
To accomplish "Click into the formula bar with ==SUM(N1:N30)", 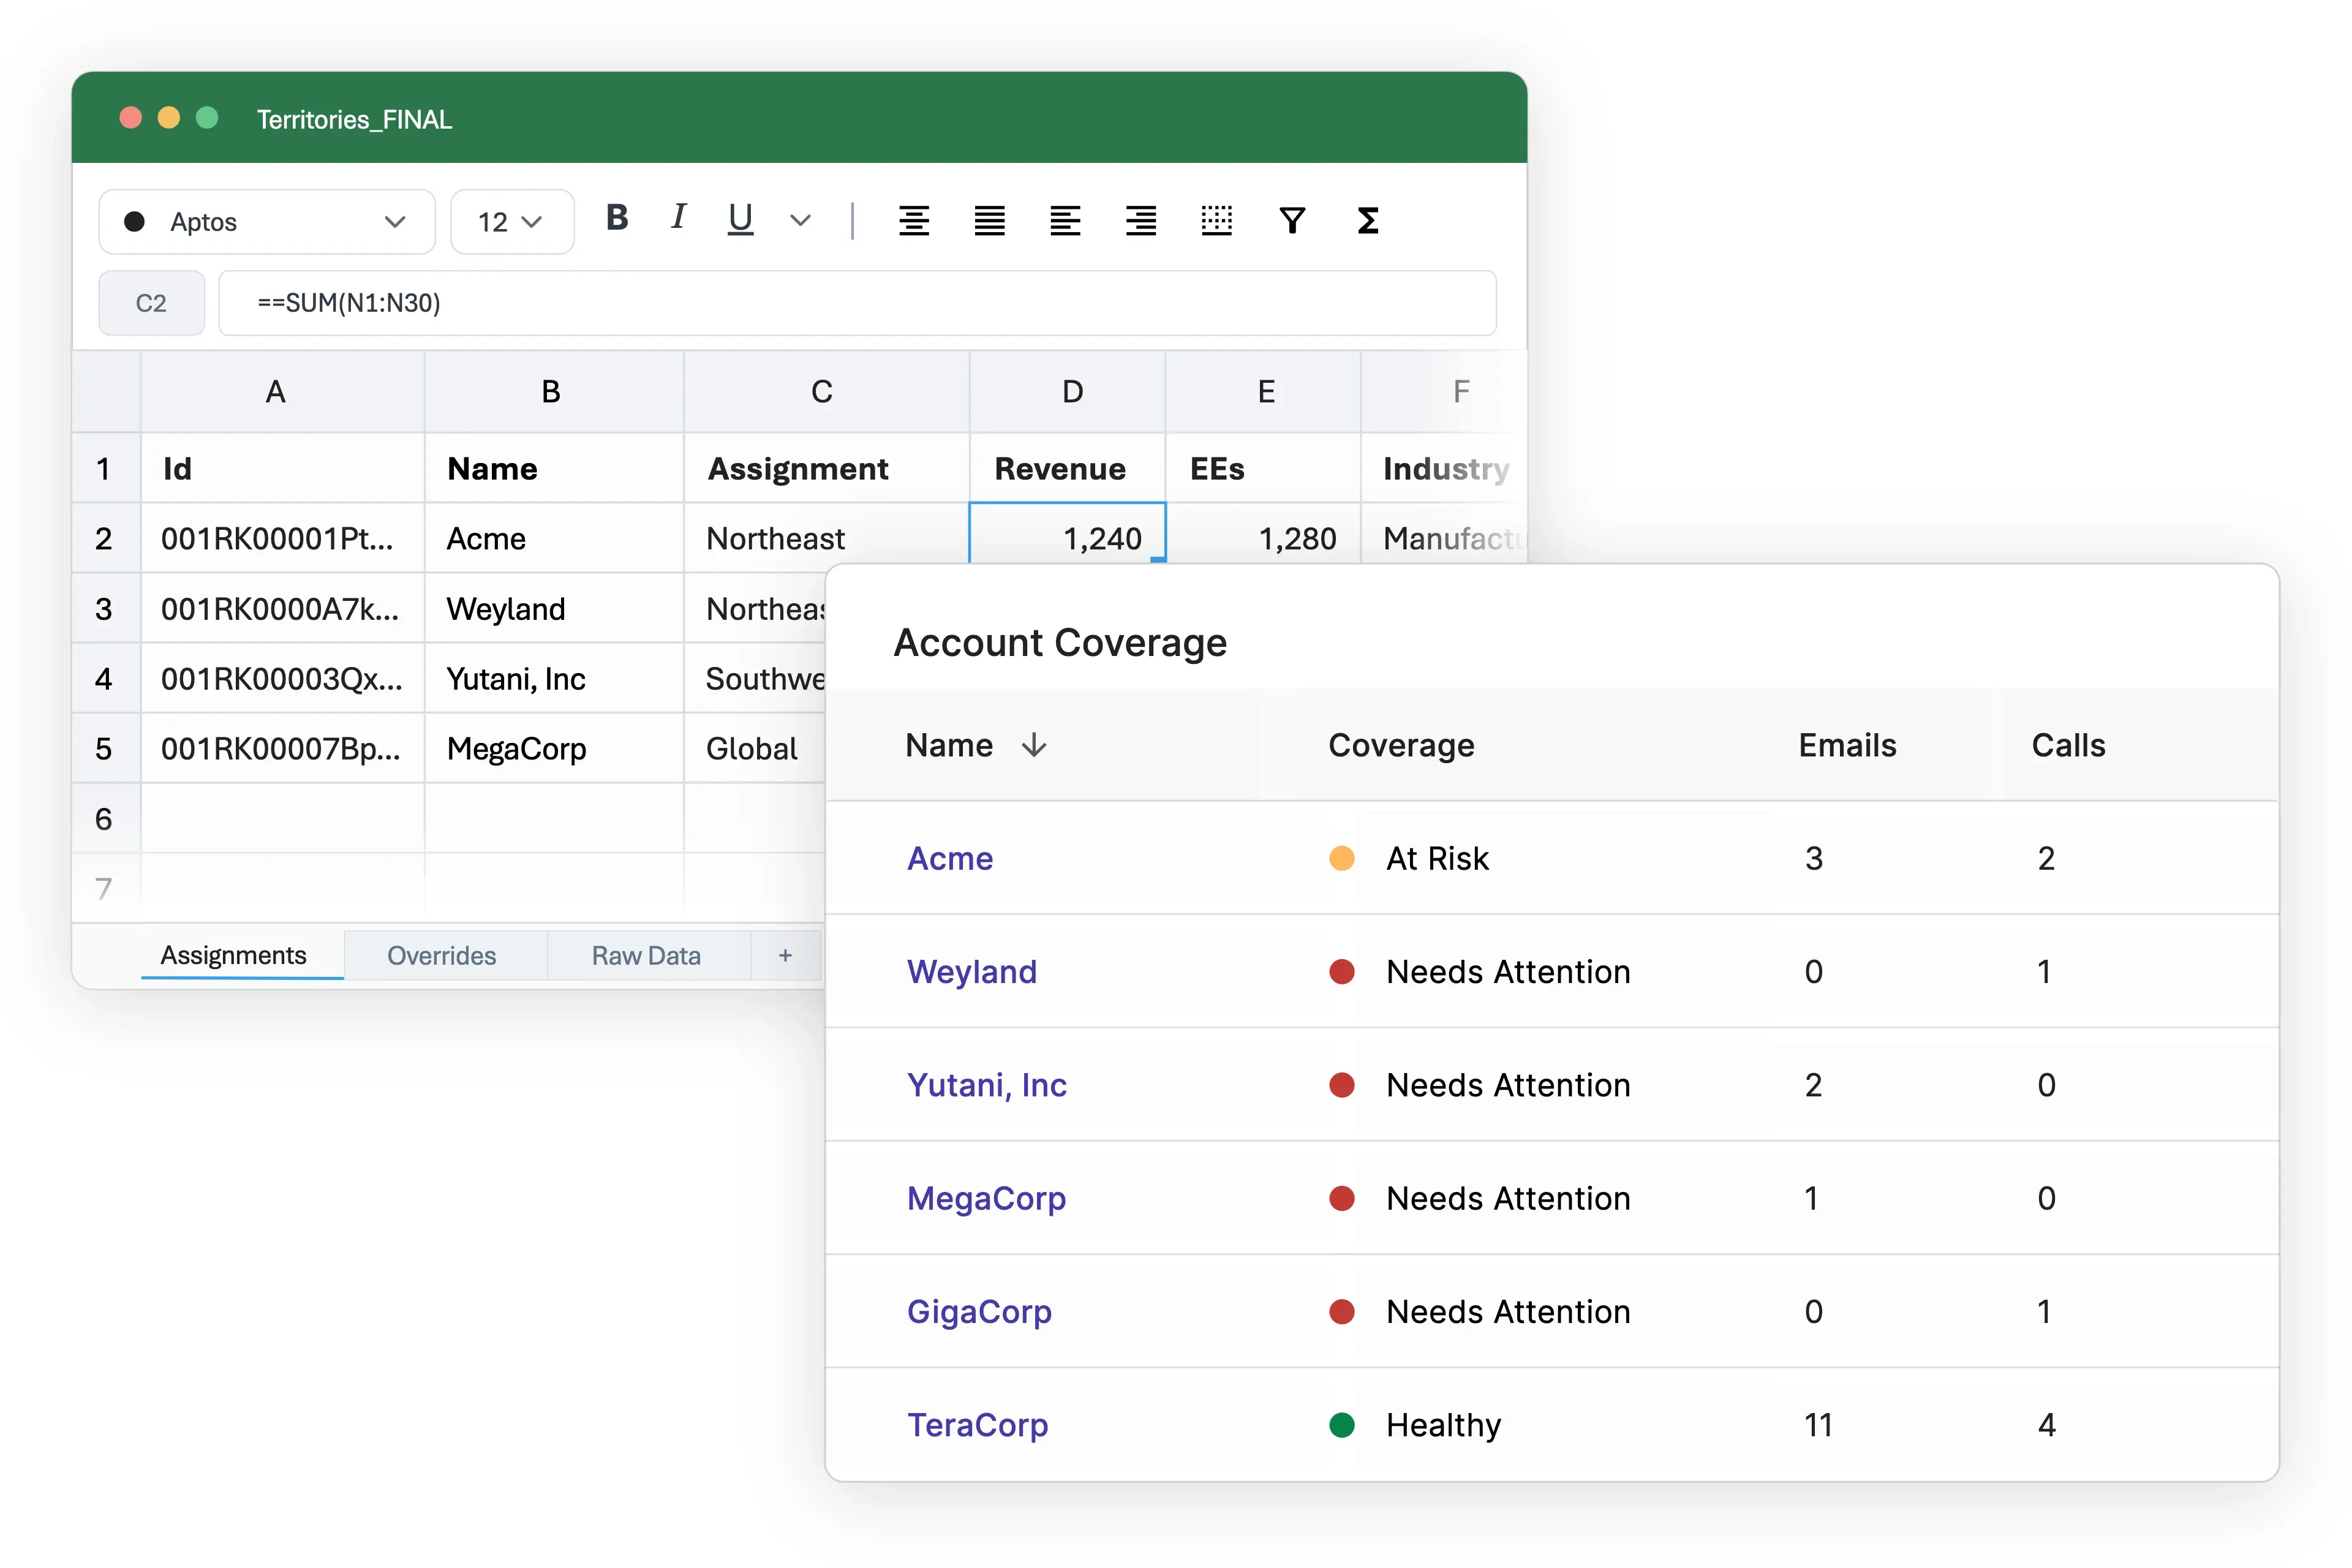I will [857, 303].
